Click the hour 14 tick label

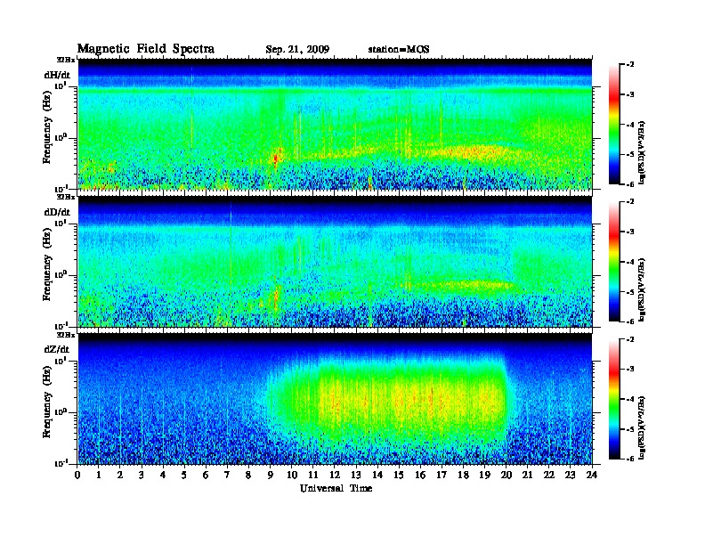pyautogui.click(x=377, y=476)
